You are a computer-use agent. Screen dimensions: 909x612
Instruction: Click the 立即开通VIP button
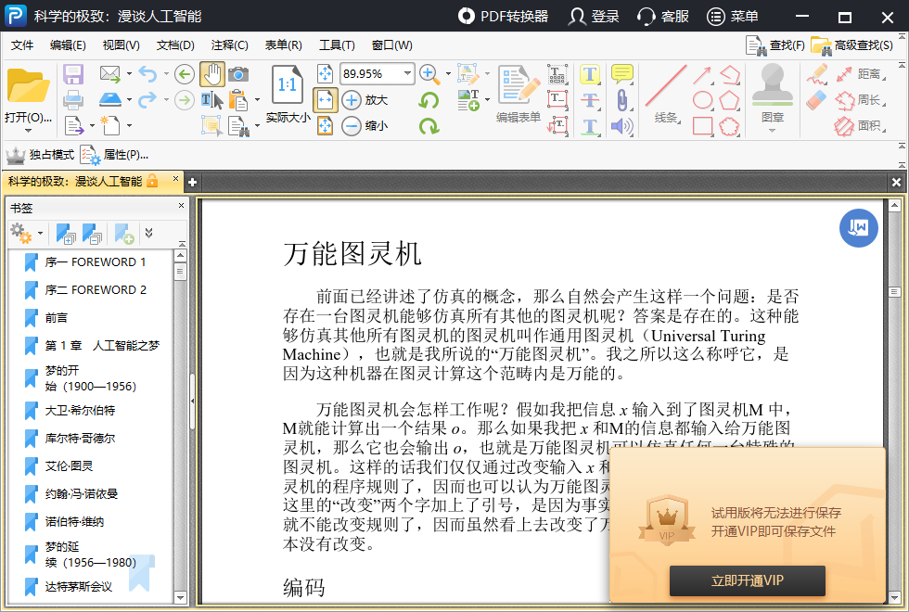(x=747, y=581)
